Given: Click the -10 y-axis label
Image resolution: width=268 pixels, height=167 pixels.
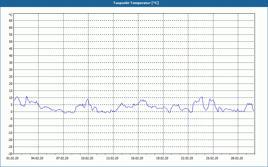Looking at the screenshot, I should [10, 126].
